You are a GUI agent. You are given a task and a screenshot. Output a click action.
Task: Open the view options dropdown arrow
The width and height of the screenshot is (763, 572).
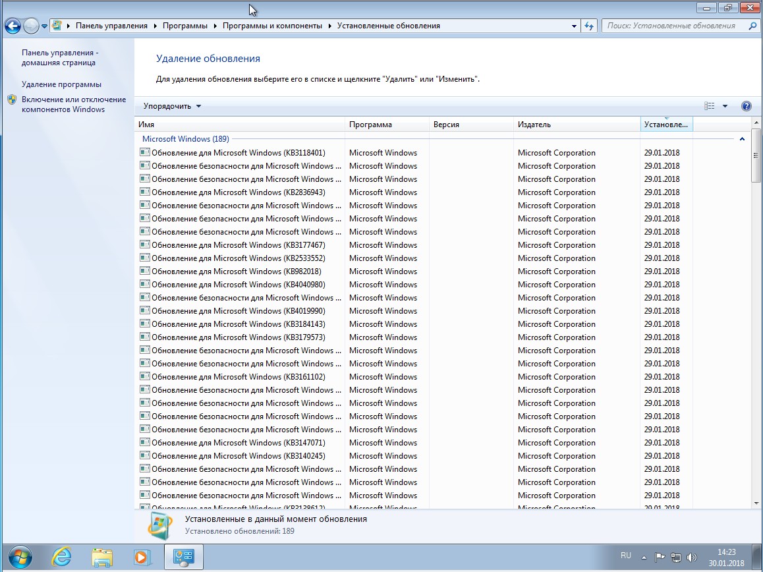725,106
